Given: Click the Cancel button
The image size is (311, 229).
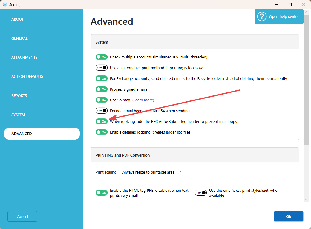Looking at the screenshot, I should (22, 216).
